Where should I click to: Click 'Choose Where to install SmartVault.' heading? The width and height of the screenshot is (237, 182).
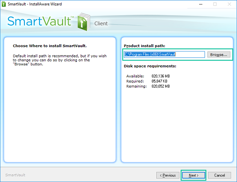coord(50,46)
